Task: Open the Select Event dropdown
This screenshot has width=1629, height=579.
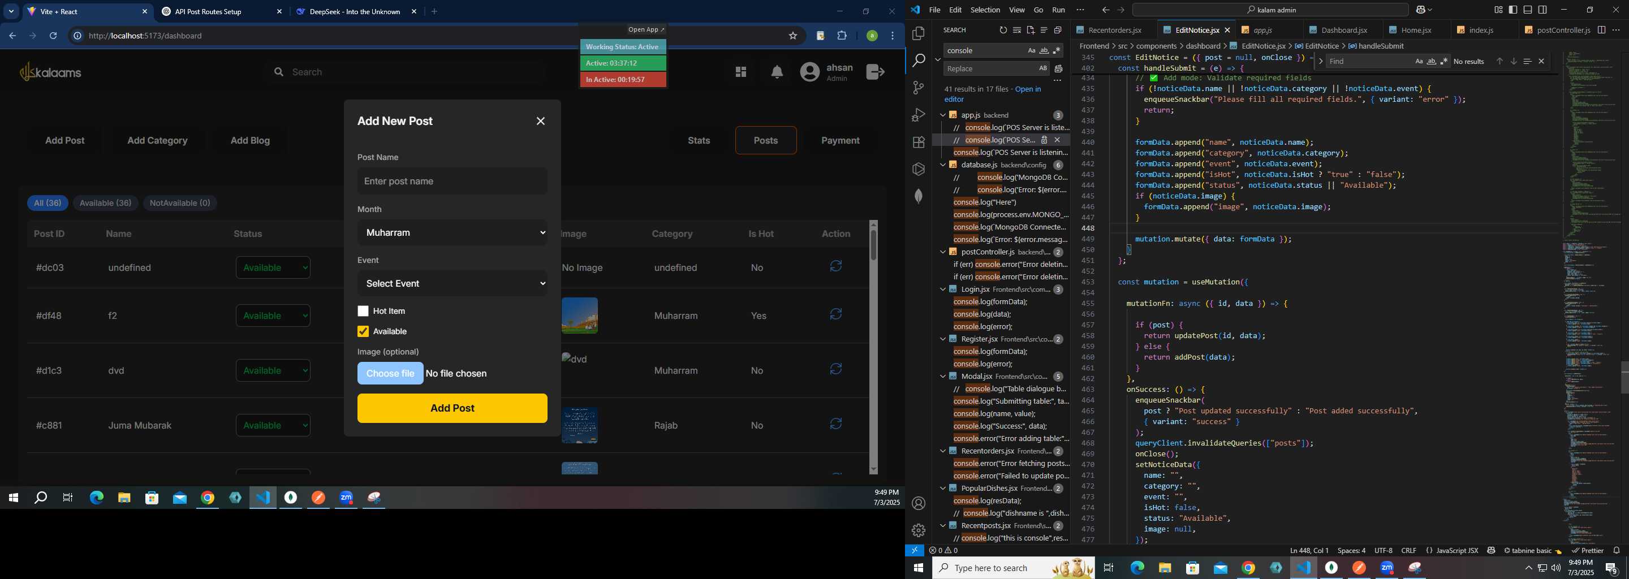Action: (x=452, y=283)
